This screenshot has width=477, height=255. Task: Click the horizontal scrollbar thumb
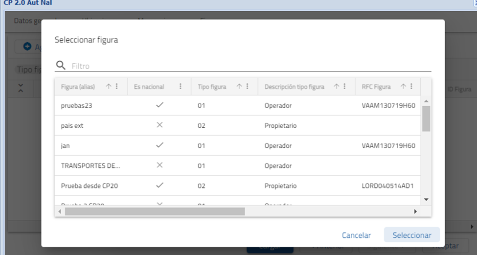click(x=154, y=211)
